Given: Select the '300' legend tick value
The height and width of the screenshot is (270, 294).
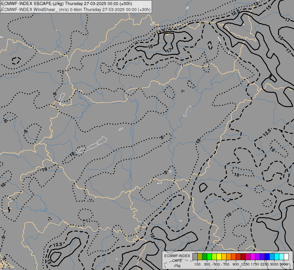Looking at the screenshot, I should (207, 264).
